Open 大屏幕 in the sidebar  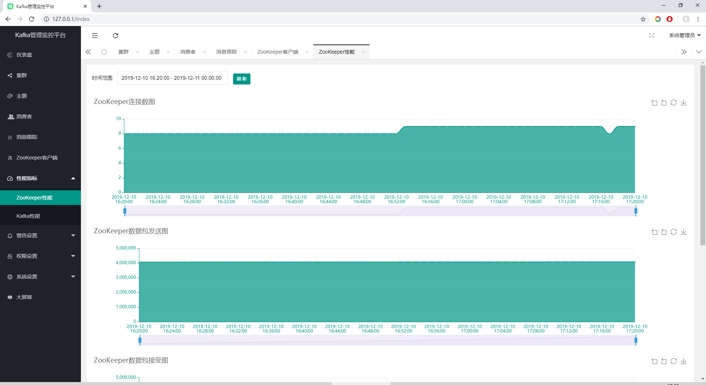[x=40, y=297]
